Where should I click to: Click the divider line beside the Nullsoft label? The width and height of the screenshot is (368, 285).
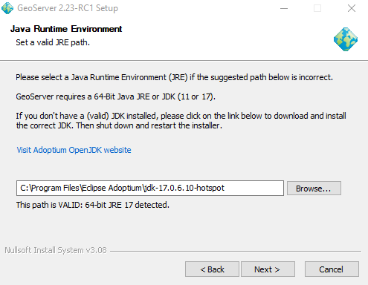(x=236, y=251)
